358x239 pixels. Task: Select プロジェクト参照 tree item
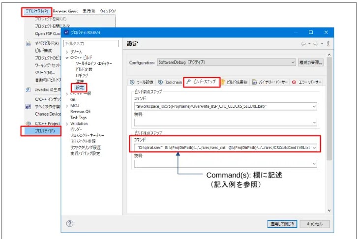[x=83, y=141]
